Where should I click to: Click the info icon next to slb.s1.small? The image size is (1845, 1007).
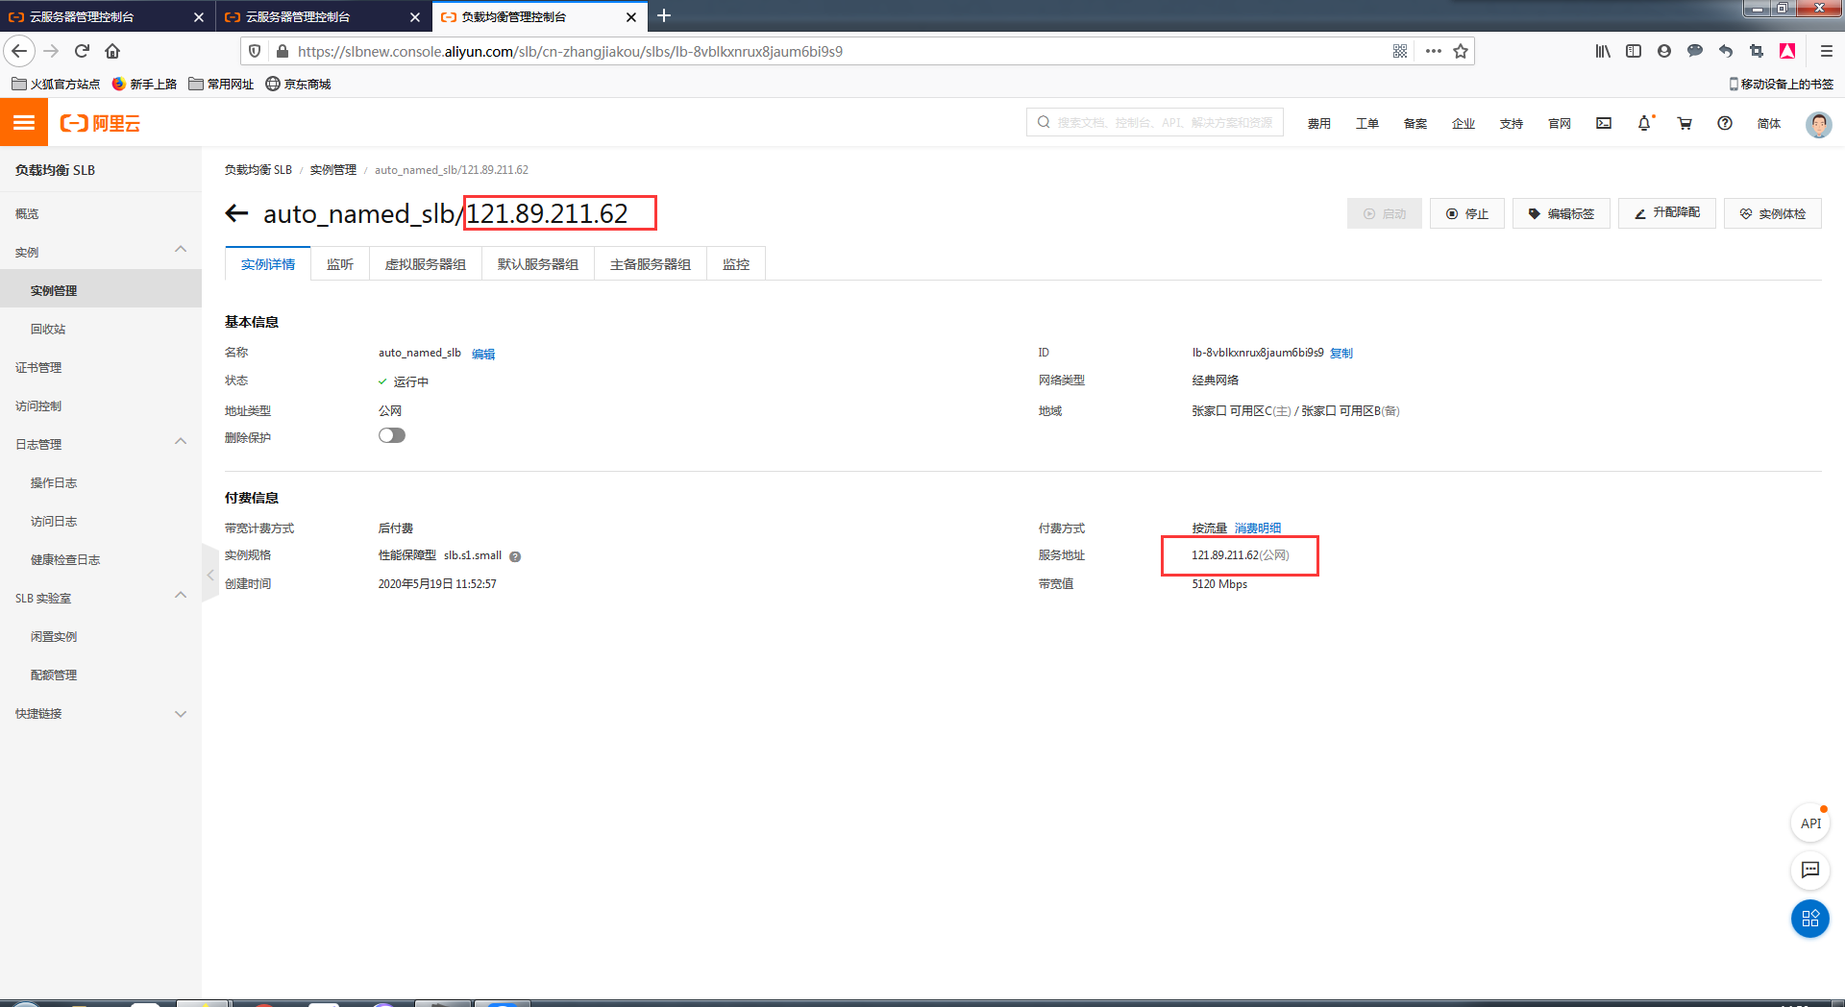click(515, 556)
